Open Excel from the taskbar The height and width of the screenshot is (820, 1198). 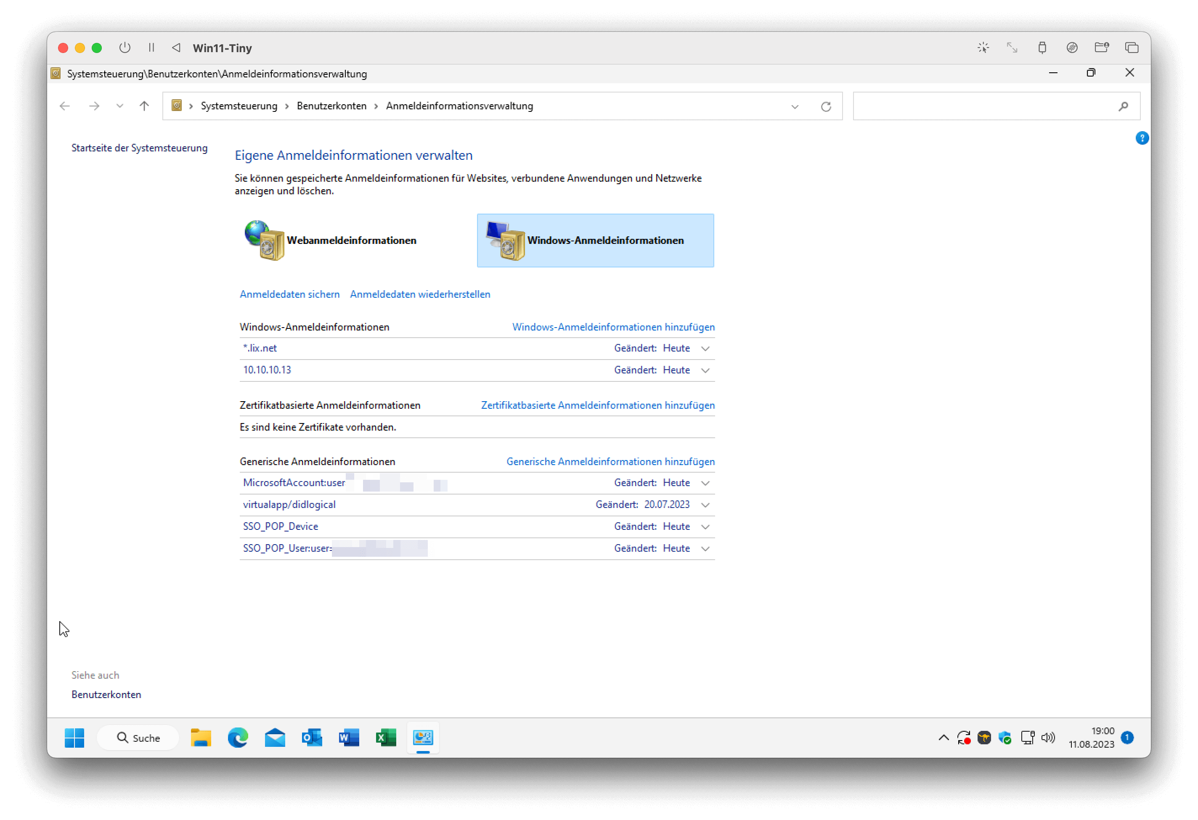point(386,738)
